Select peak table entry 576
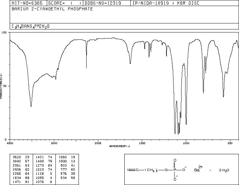The image size is (239, 185). [68, 174]
